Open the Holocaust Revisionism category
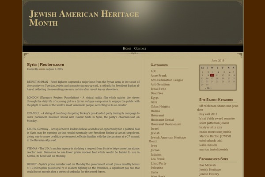 [166, 124]
